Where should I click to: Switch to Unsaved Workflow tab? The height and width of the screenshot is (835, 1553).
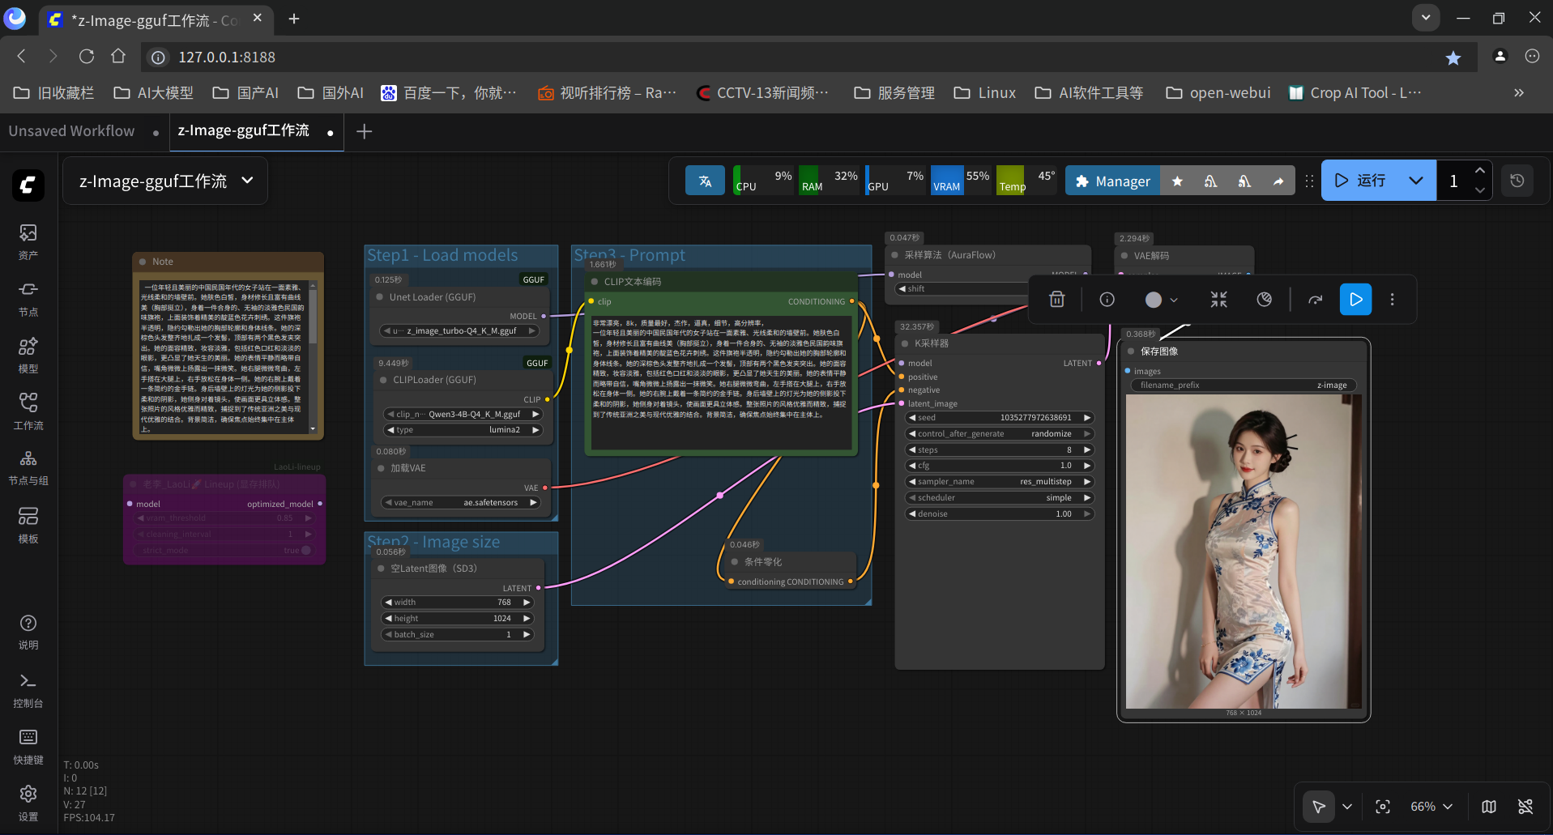point(72,131)
